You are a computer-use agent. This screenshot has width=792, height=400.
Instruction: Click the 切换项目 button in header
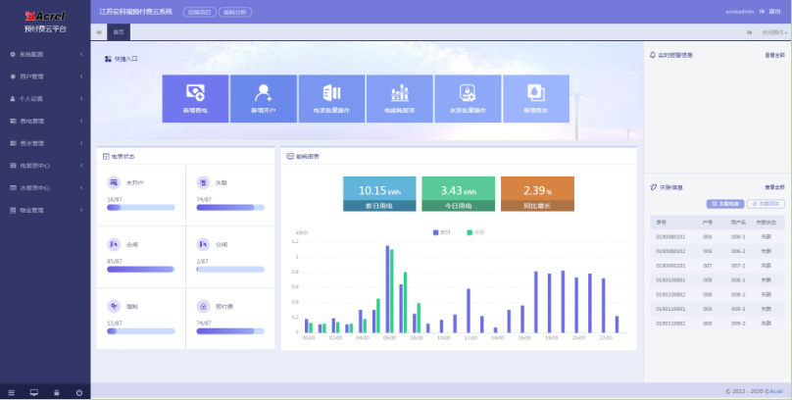(199, 12)
